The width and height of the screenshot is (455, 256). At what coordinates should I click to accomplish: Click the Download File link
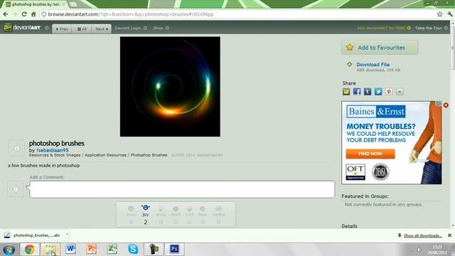tap(373, 65)
